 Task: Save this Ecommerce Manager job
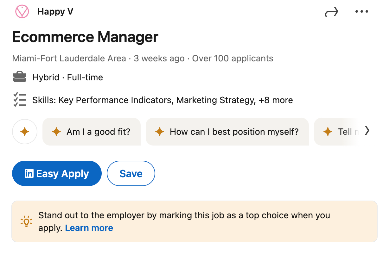[x=131, y=173]
